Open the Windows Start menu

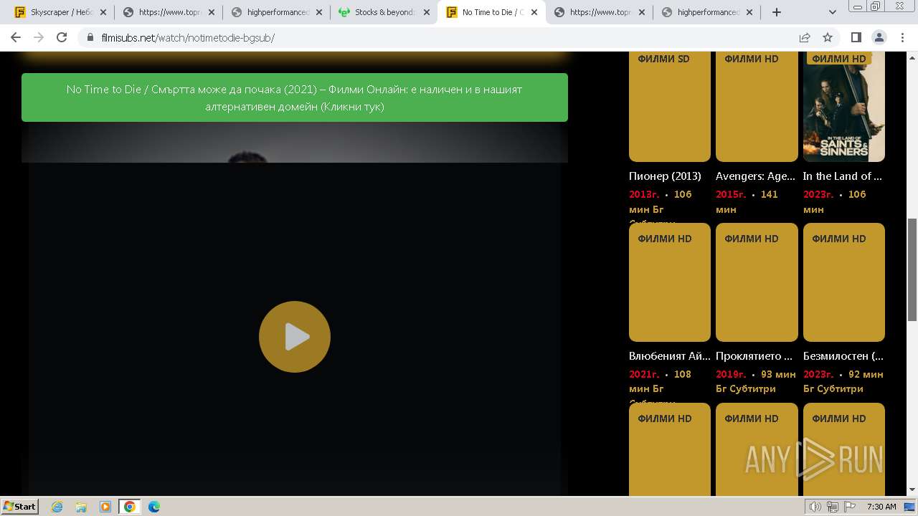(19, 506)
